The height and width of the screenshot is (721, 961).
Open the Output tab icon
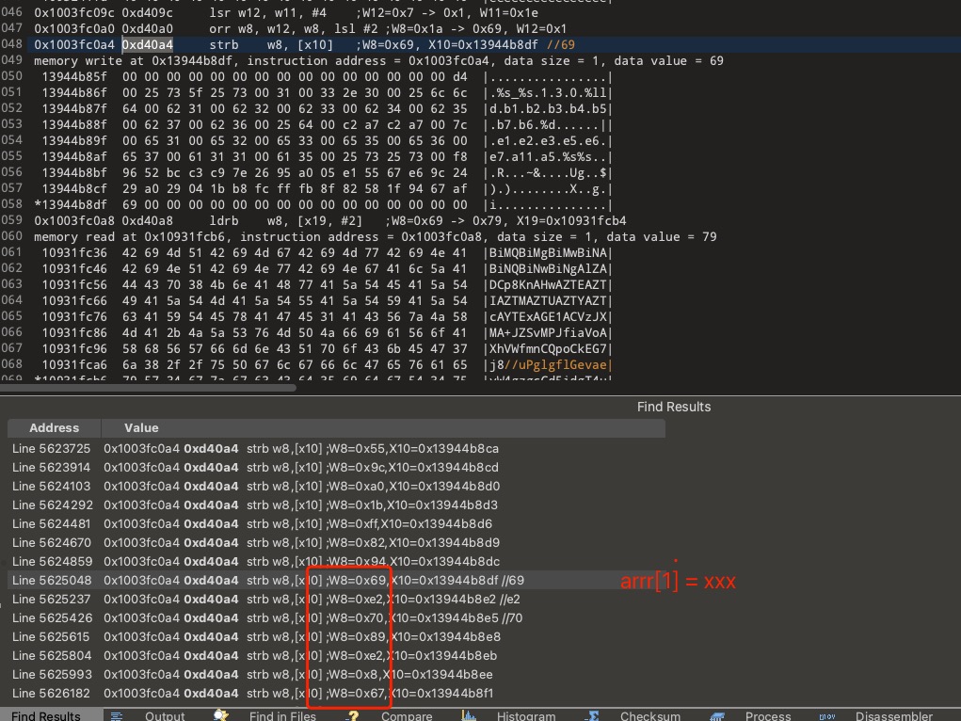[x=117, y=716]
